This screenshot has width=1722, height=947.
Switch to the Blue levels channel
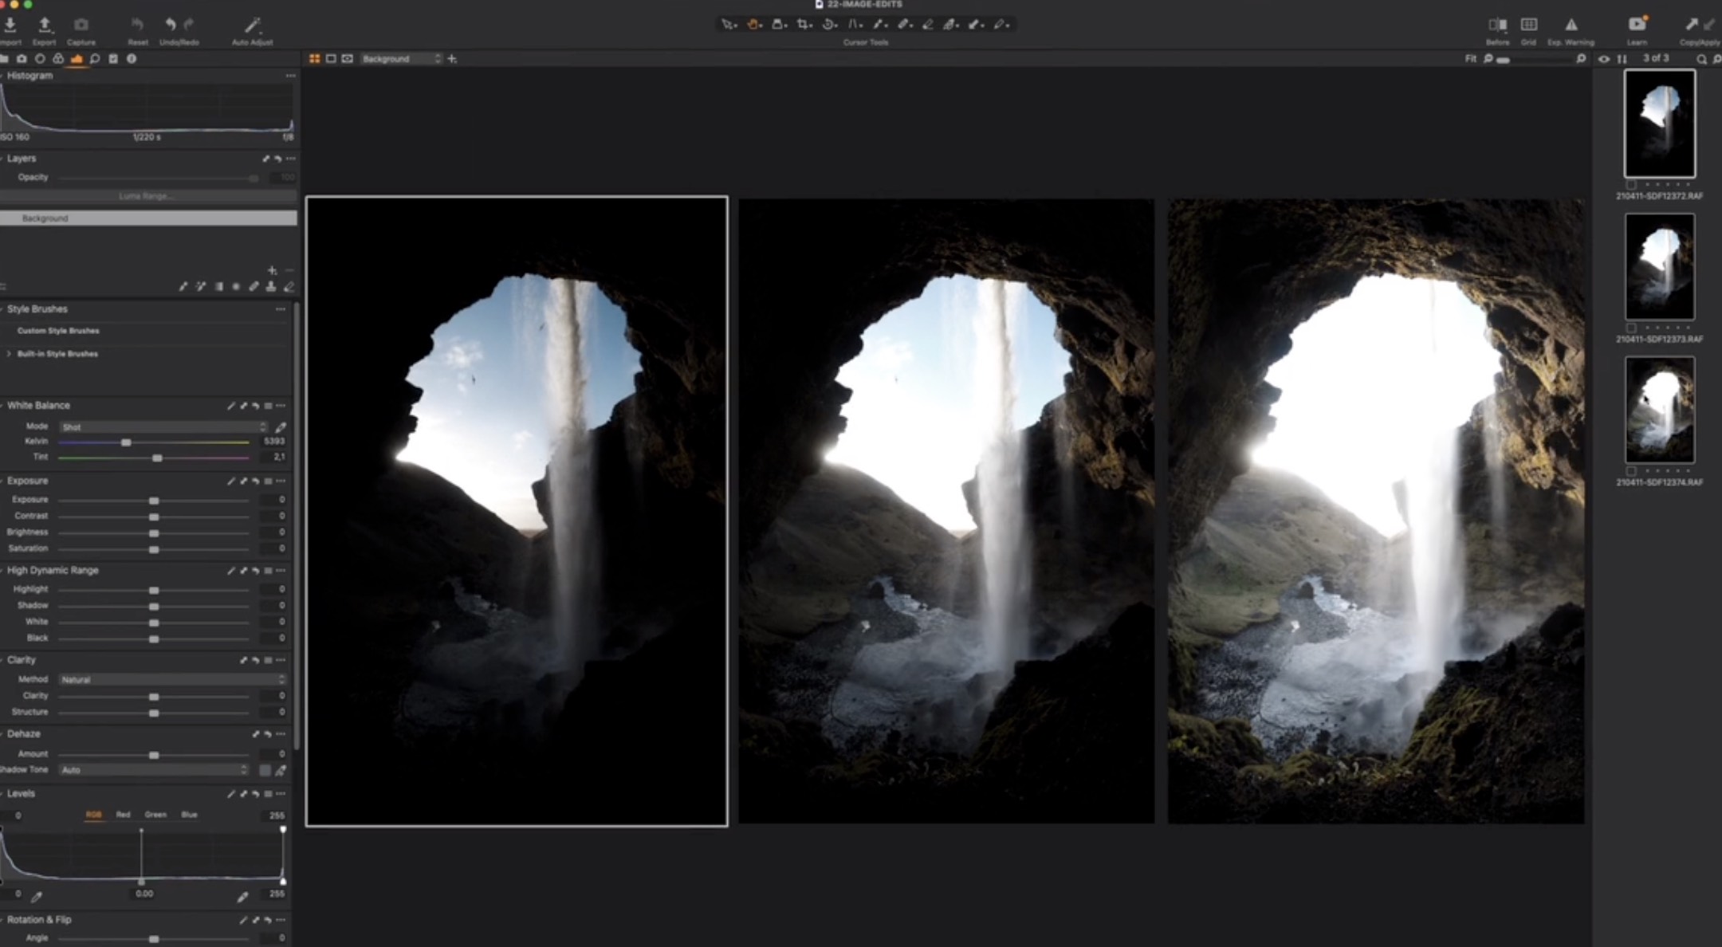coord(189,815)
